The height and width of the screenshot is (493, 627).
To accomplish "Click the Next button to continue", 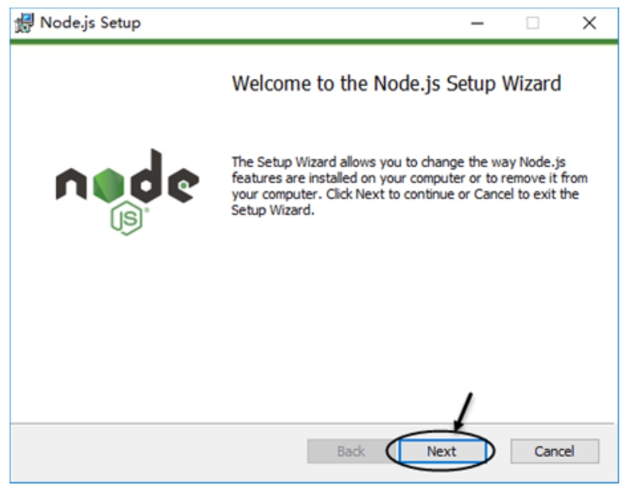I will (x=442, y=452).
